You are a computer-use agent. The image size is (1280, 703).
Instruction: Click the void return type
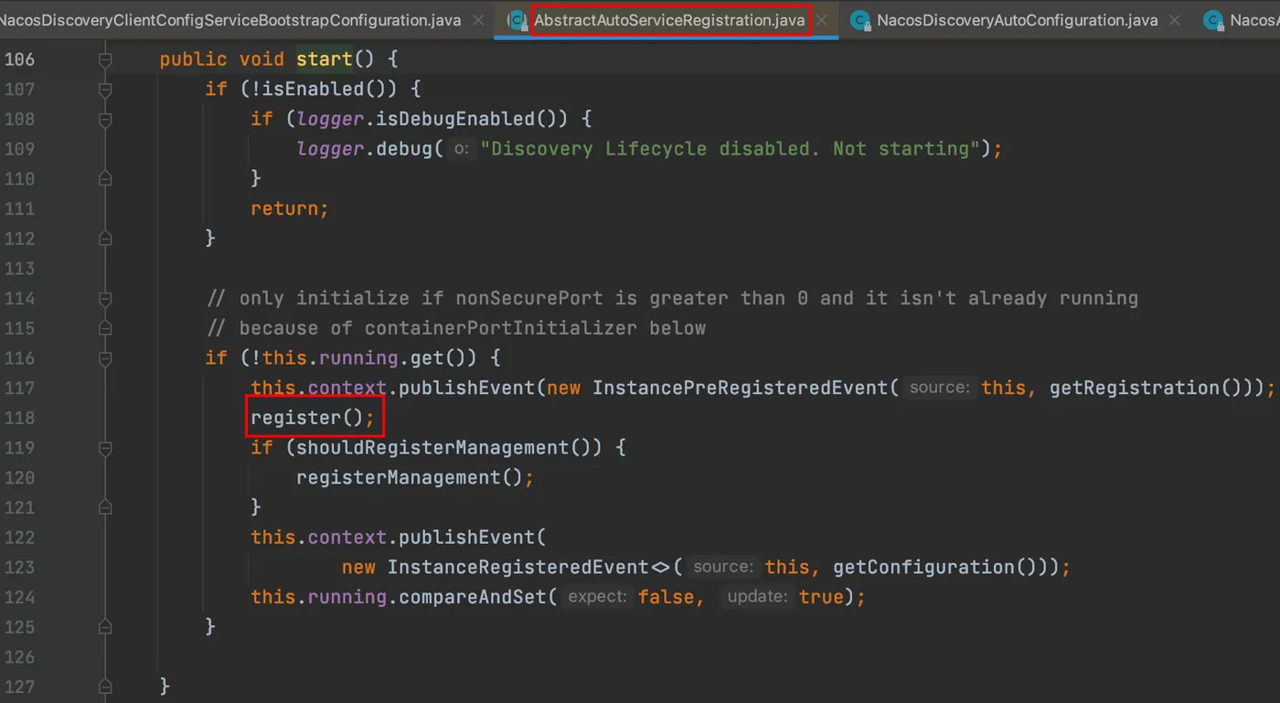click(x=261, y=59)
